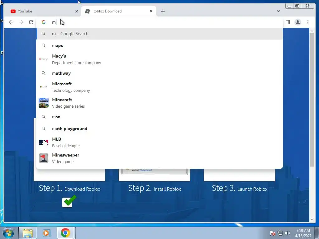319x239 pixels.
Task: Click 'Step 1. Download Roblox' text
Action: (69, 188)
